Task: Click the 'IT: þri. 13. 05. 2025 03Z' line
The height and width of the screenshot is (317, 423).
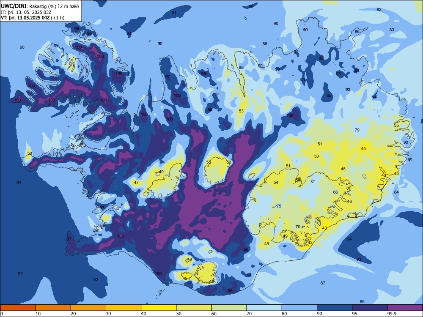Action: 26,12
